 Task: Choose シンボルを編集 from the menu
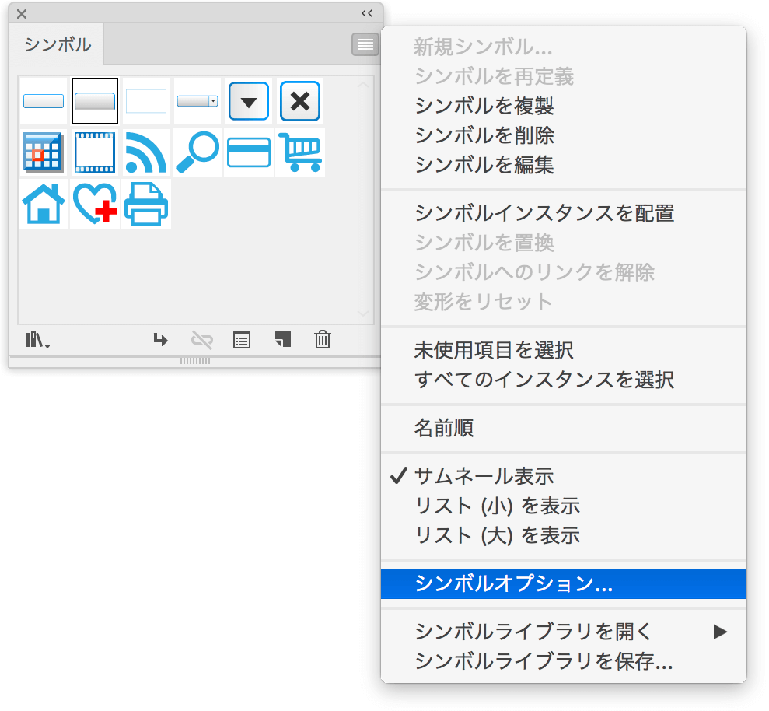coord(564,164)
